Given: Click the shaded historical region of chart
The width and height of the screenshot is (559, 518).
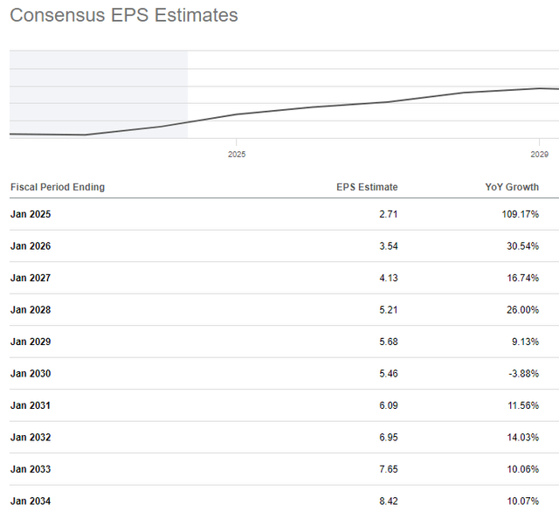Looking at the screenshot, I should tap(99, 94).
